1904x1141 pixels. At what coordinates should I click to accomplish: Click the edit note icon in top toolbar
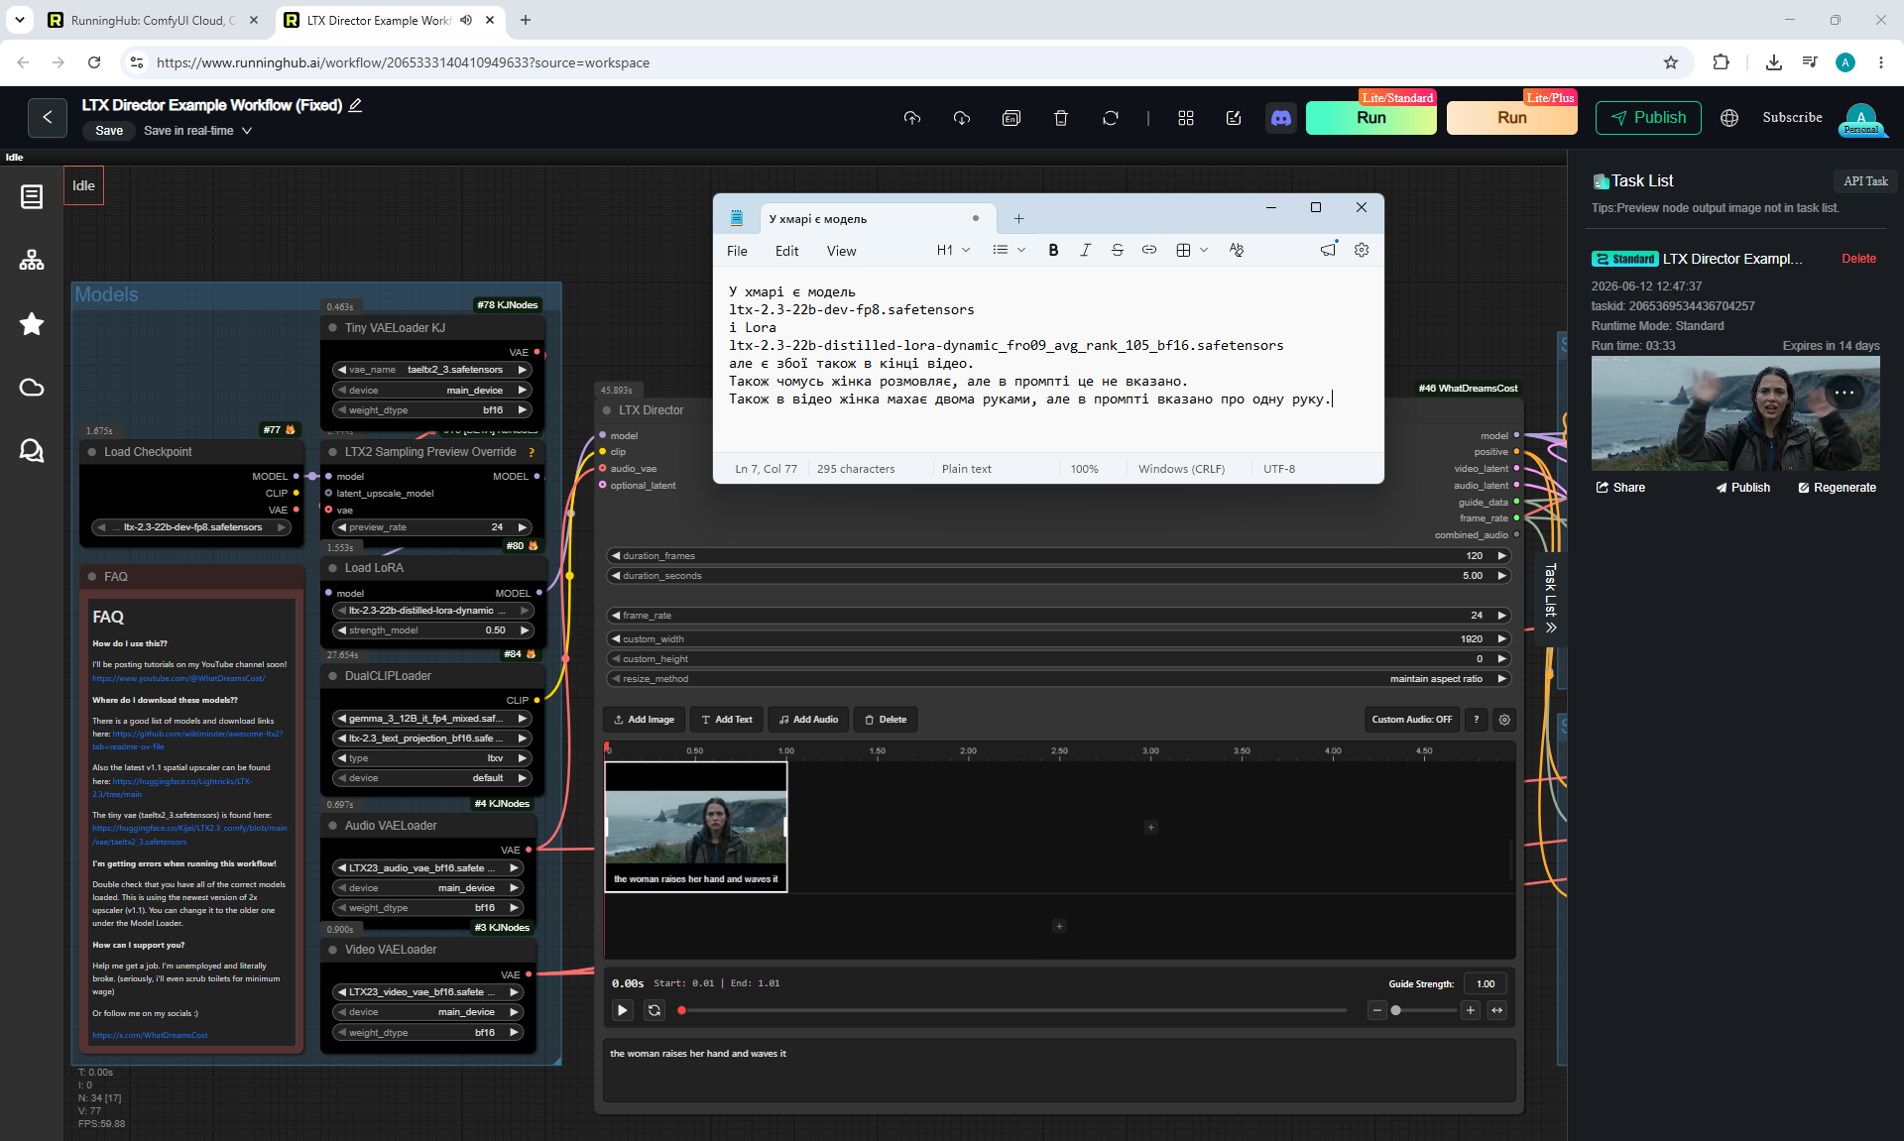1234,118
